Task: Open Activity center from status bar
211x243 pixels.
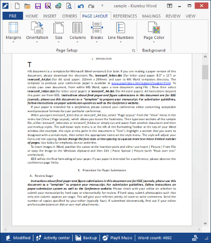Action: [53, 238]
